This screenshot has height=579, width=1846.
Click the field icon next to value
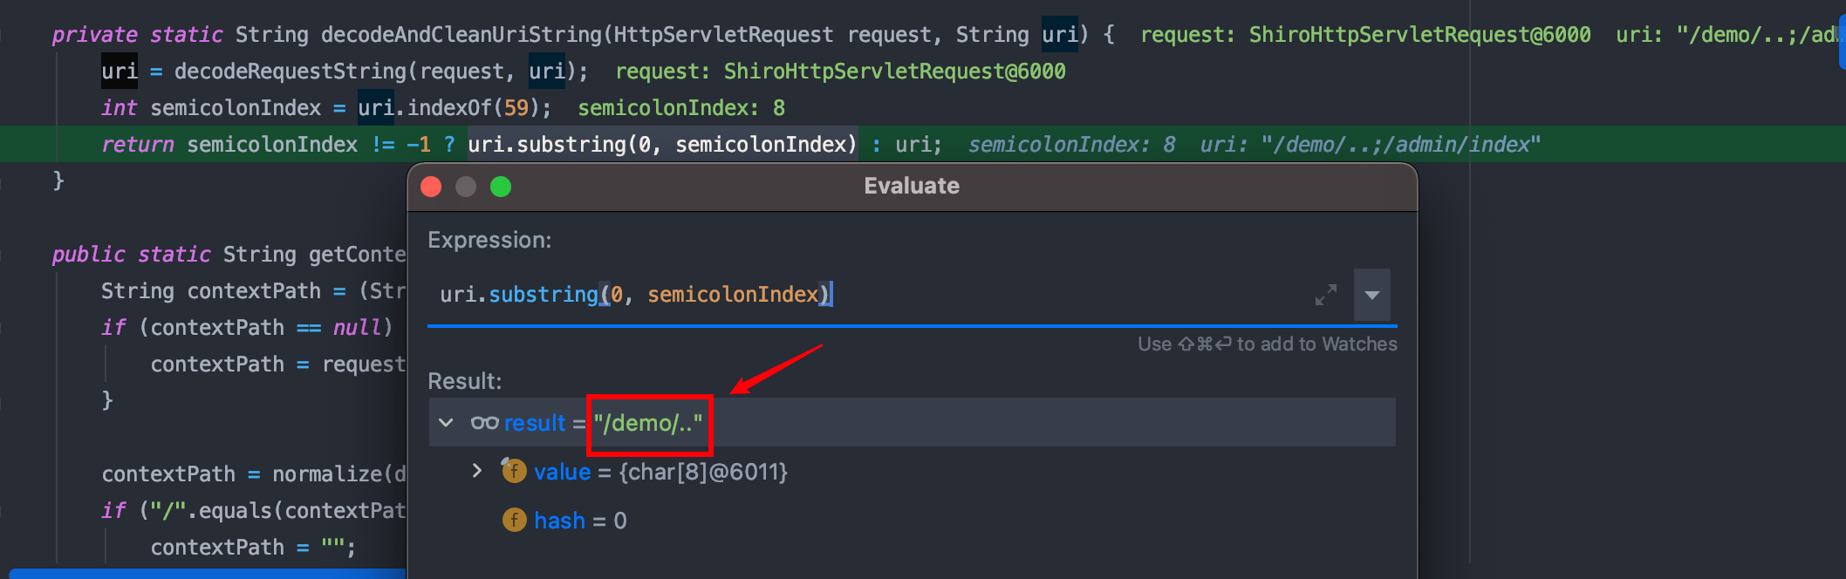pos(514,471)
